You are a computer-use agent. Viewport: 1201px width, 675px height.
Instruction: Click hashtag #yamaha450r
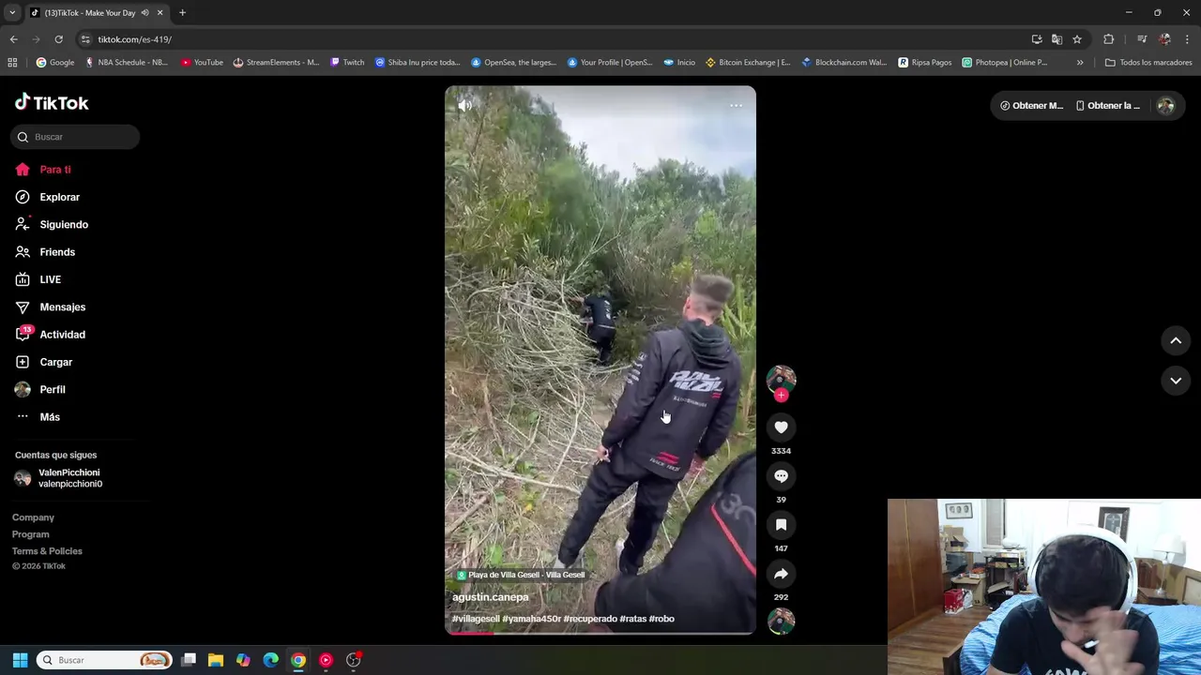pos(531,619)
